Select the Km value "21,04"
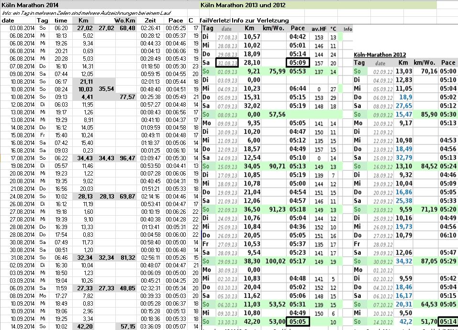Image resolution: width=458 pixels, height=330 pixels. pyautogui.click(x=252, y=192)
